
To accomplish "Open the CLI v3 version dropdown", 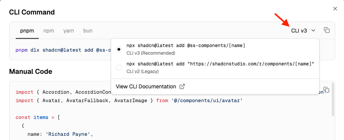I will click(x=303, y=31).
